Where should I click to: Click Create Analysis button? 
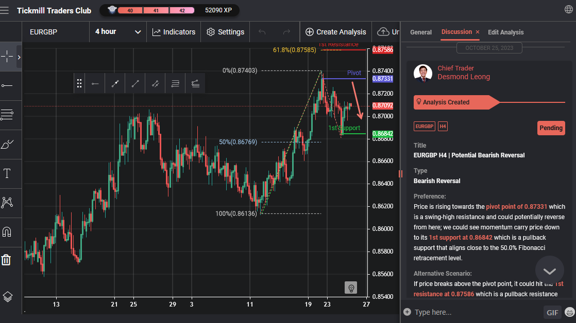[x=336, y=32]
